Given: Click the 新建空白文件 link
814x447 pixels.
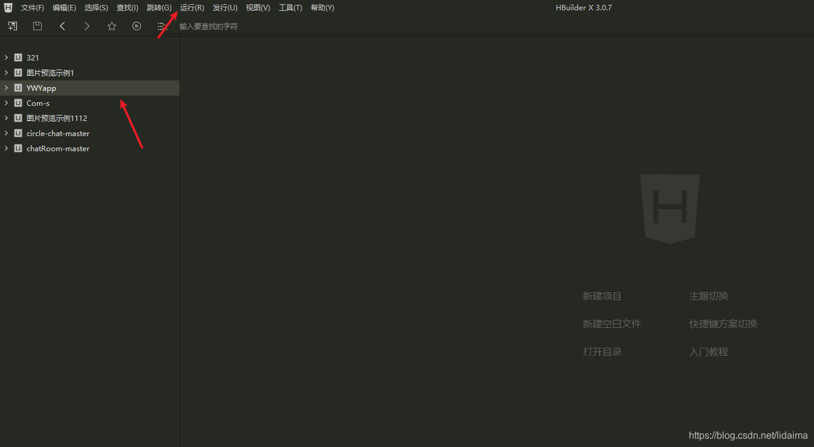Looking at the screenshot, I should (612, 324).
